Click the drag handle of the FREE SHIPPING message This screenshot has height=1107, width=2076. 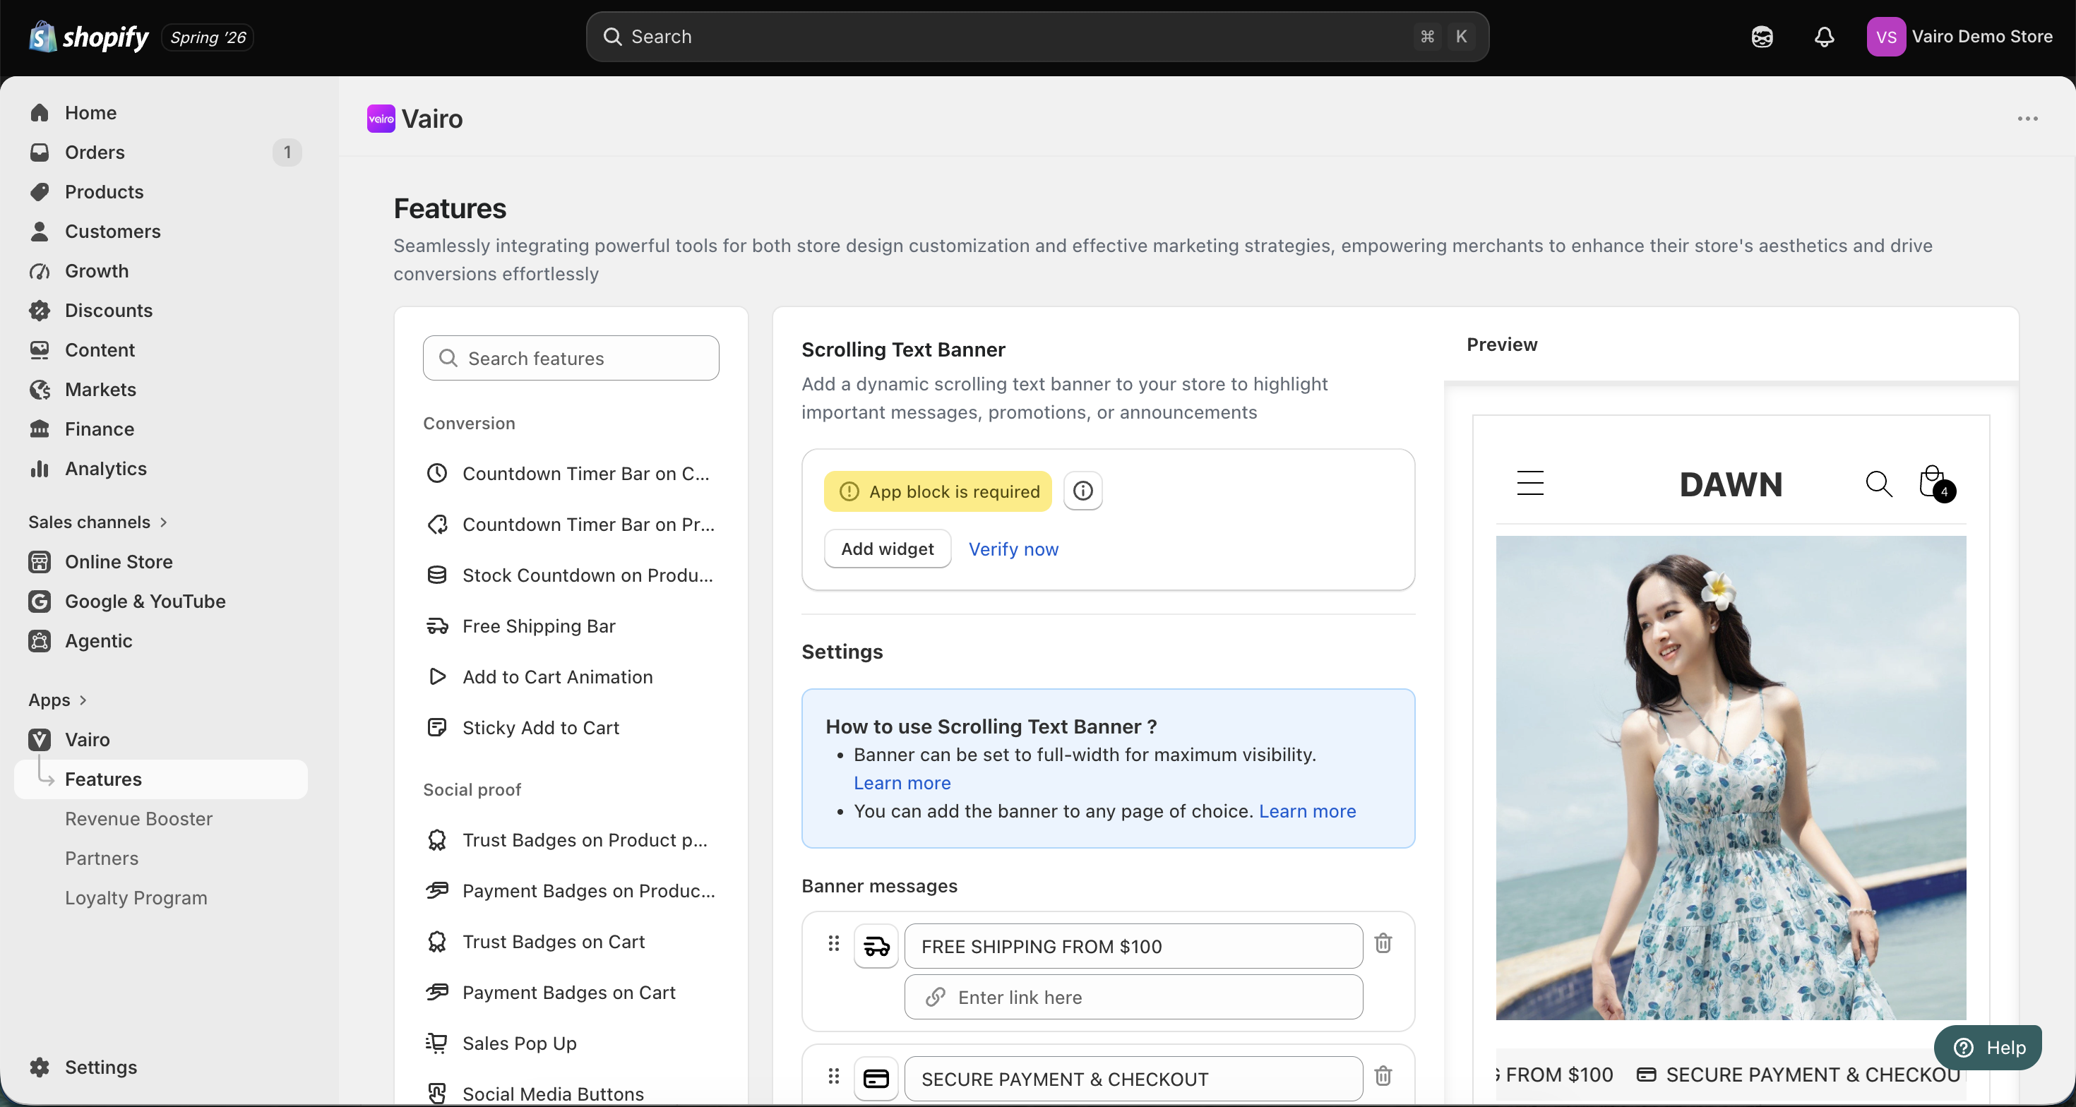click(x=833, y=943)
